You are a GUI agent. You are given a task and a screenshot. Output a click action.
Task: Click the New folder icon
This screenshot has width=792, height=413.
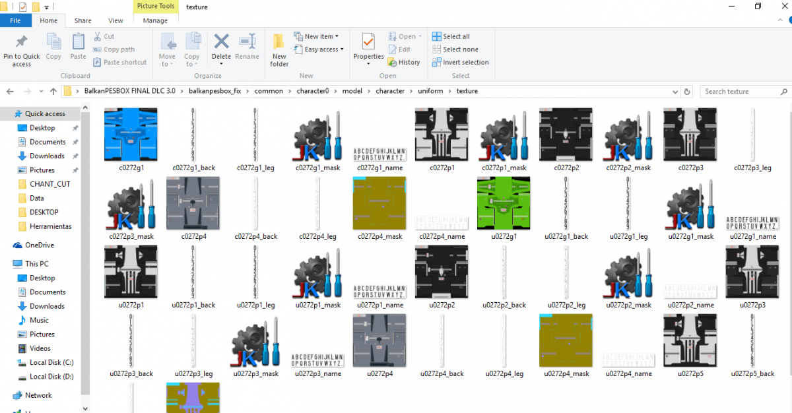click(279, 42)
